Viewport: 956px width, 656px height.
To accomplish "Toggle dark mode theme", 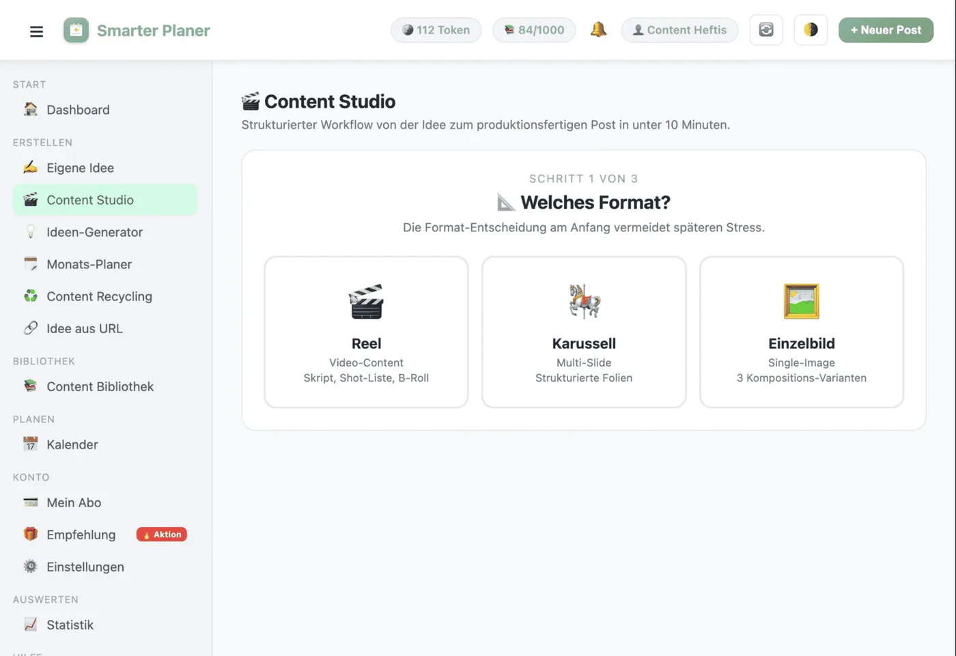I will tap(811, 30).
